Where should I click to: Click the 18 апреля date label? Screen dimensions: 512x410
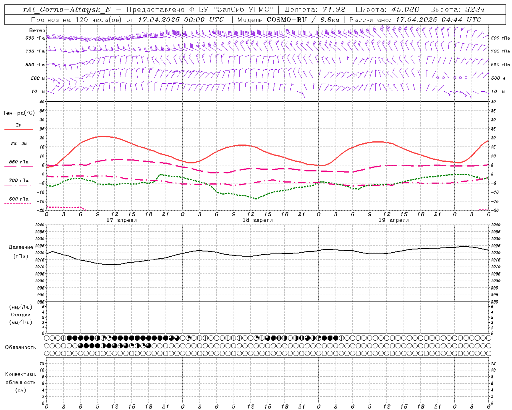(258, 220)
